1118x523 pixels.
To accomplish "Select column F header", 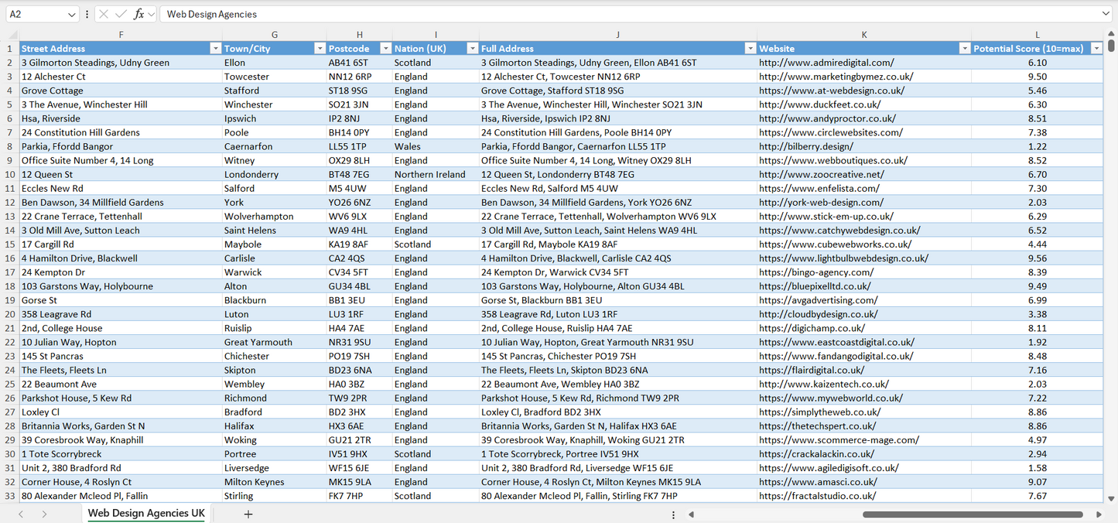I will pos(121,35).
